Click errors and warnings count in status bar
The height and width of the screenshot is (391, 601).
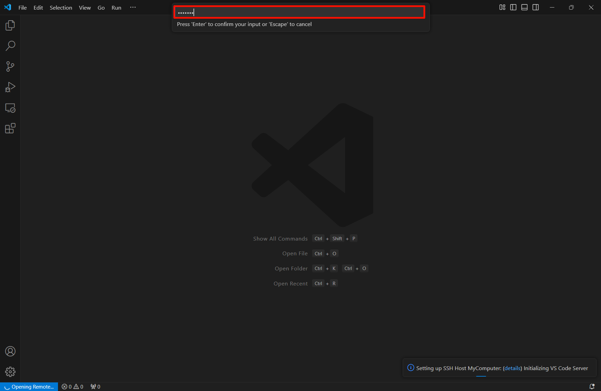72,387
